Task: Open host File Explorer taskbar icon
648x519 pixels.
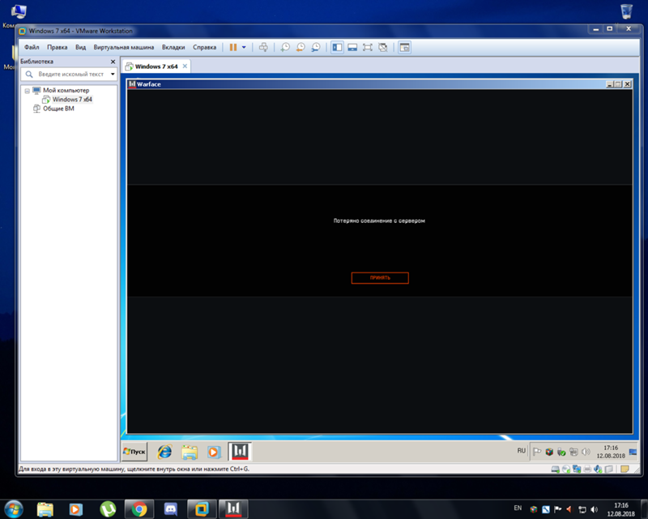Action: coord(45,509)
